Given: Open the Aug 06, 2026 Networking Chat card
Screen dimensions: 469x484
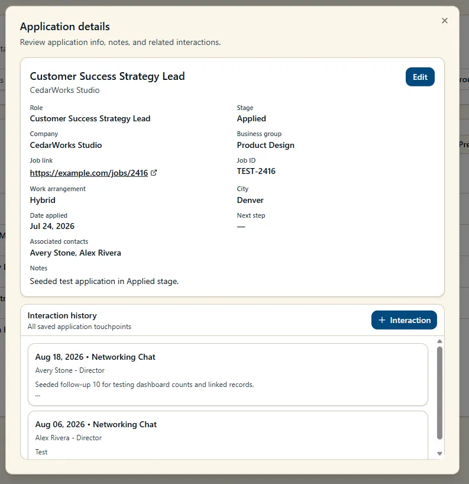Looking at the screenshot, I should coord(228,435).
